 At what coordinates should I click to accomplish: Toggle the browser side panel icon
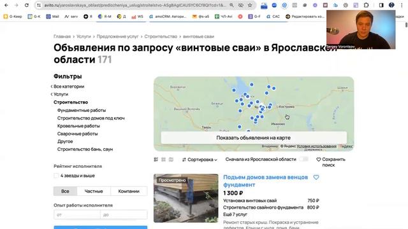(x=381, y=5)
